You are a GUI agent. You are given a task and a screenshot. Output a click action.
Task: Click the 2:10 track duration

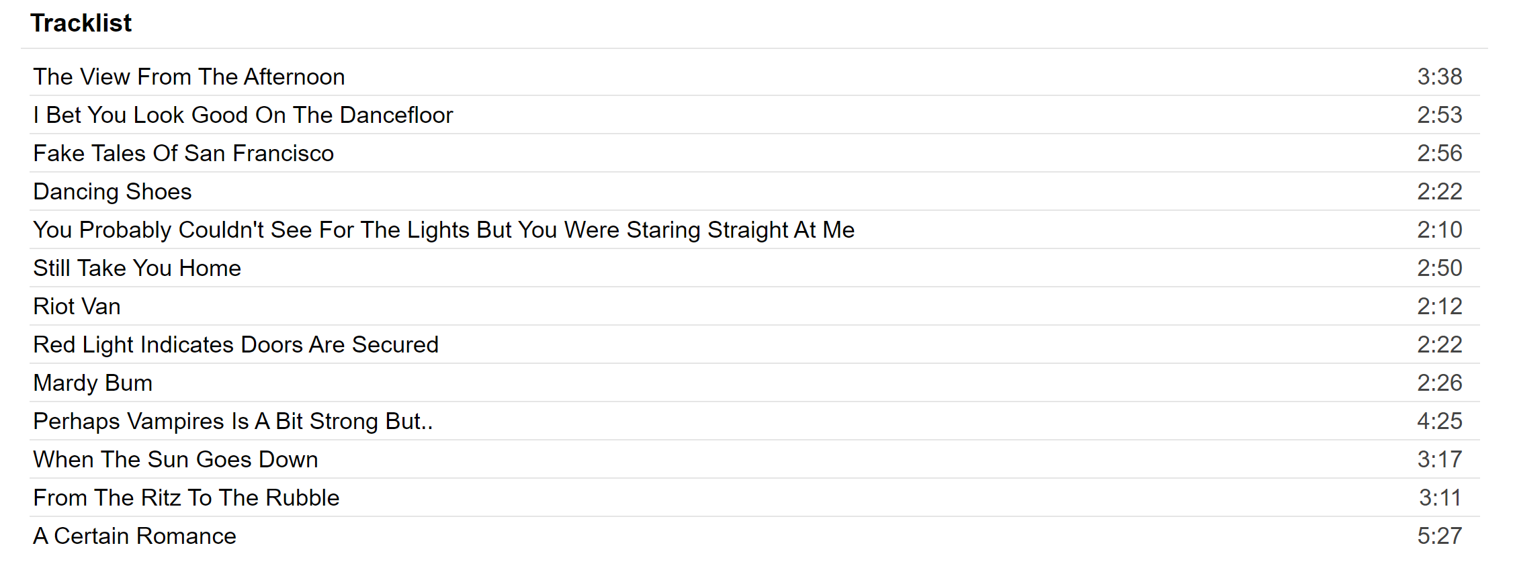click(x=1439, y=230)
